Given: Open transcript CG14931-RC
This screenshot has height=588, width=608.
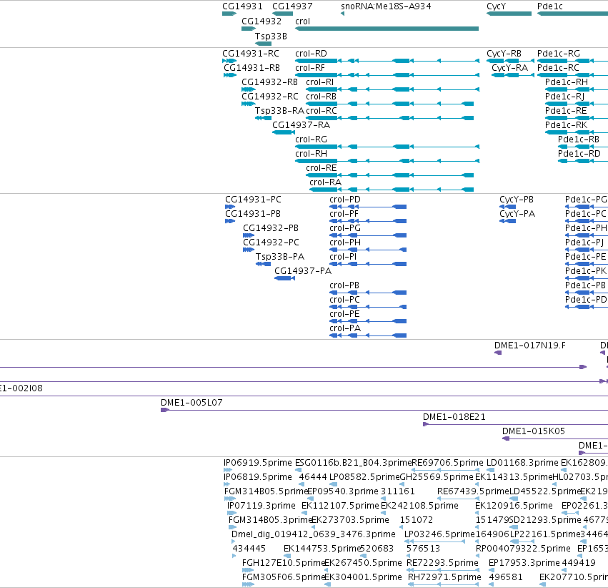Looking at the screenshot, I should click(x=251, y=54).
